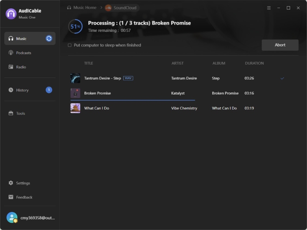Click the ARTIST column header

177,63
